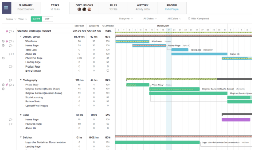The height and width of the screenshot is (150, 259).
Task: Switch to GANTT view
Action: pos(36,19)
